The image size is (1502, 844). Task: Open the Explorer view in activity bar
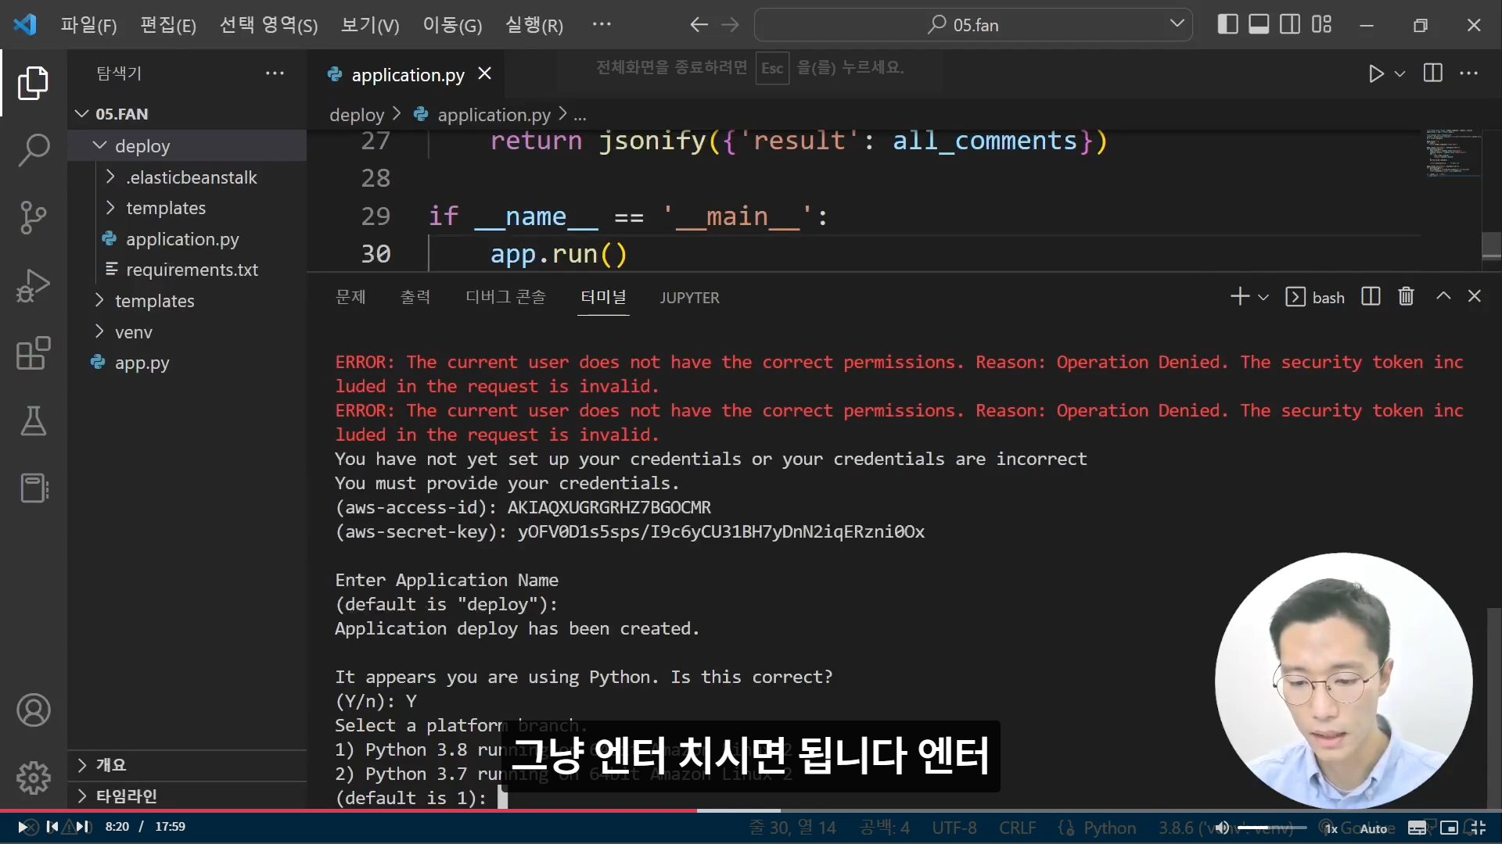[x=33, y=83]
